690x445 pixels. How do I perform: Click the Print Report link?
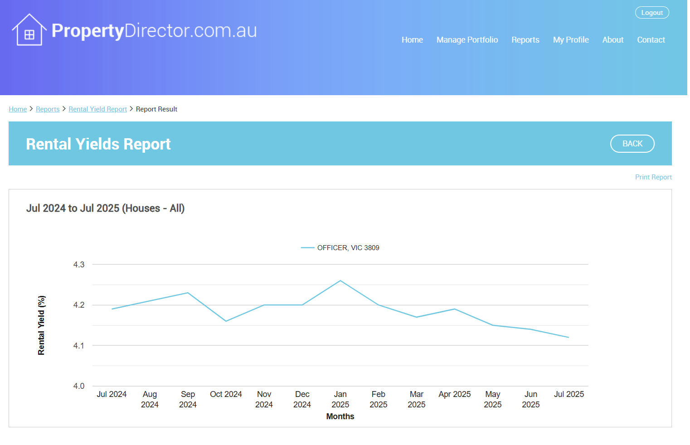point(653,177)
